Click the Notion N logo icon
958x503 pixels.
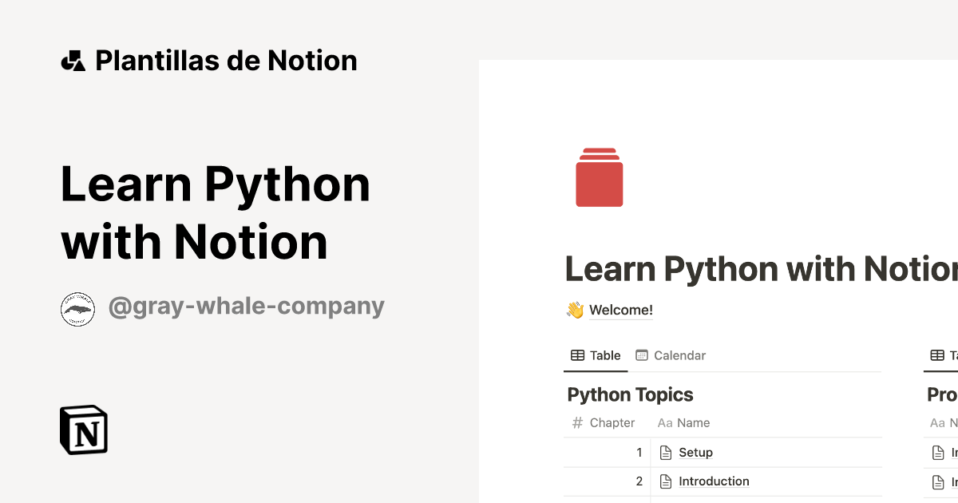[83, 430]
